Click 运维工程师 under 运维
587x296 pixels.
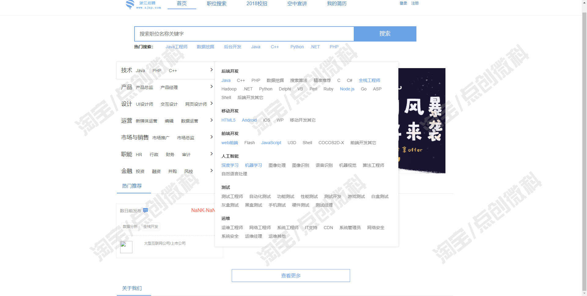pos(232,228)
